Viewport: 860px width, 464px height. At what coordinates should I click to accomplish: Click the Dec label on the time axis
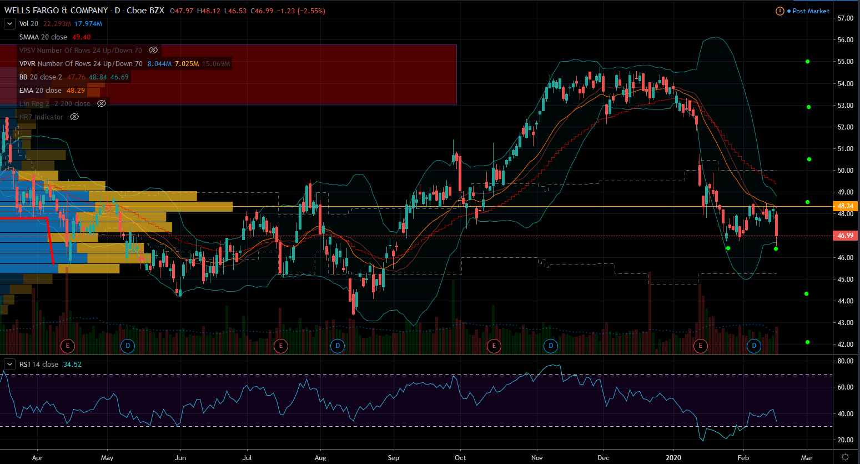point(603,458)
